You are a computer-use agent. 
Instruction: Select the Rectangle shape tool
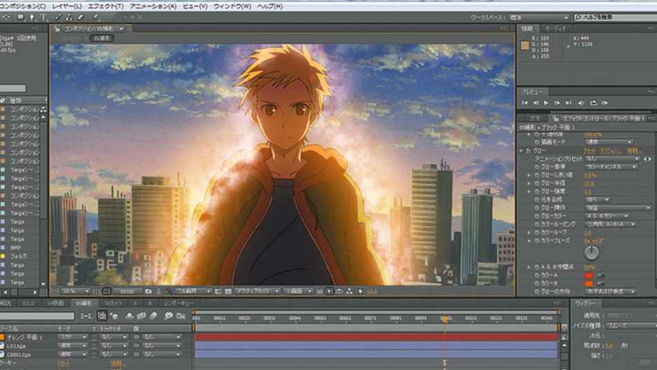point(20,17)
